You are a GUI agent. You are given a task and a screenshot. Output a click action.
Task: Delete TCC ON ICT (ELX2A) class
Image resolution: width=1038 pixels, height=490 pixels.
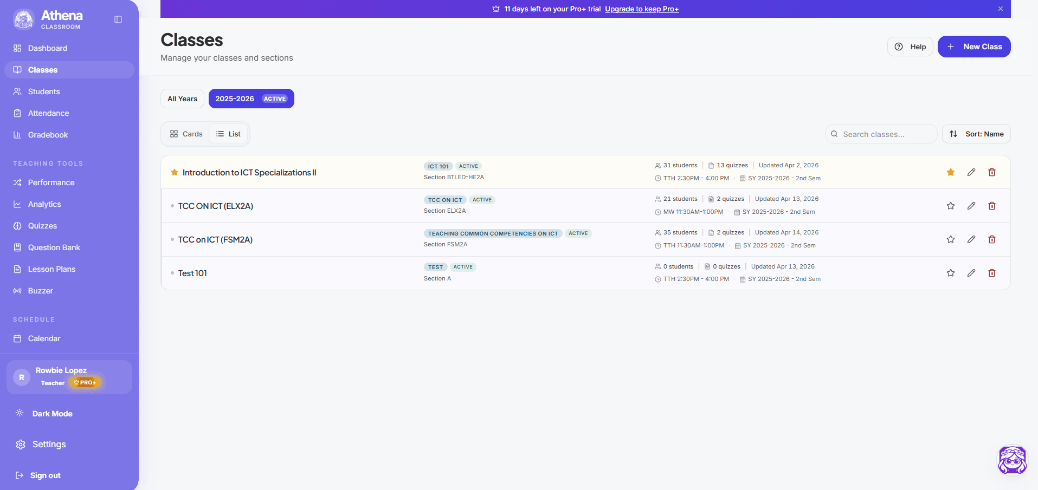(x=992, y=206)
